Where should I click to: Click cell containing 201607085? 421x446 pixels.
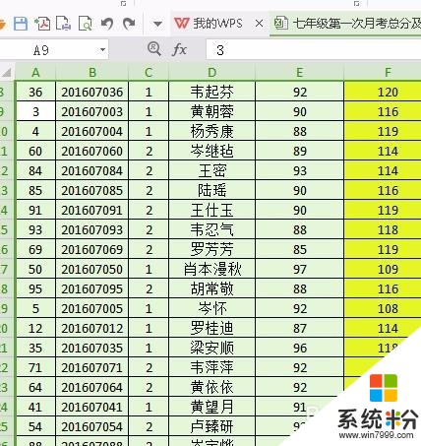tap(92, 190)
